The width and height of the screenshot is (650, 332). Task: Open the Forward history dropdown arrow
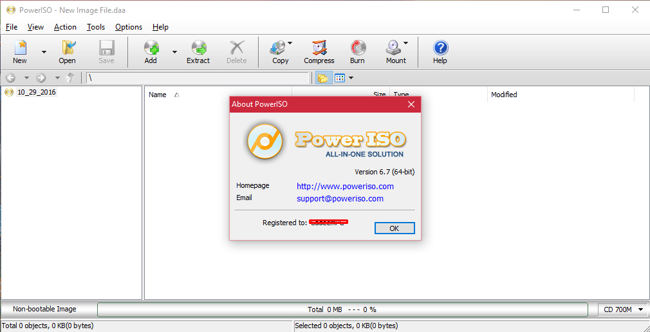[58, 78]
